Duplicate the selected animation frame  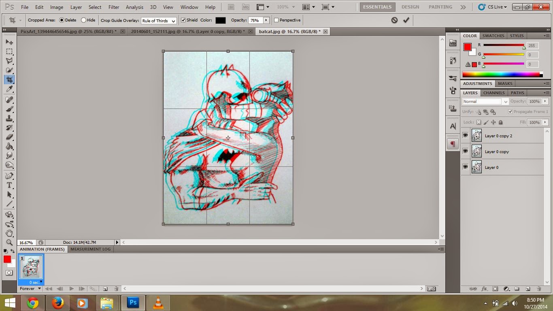[x=105, y=289]
